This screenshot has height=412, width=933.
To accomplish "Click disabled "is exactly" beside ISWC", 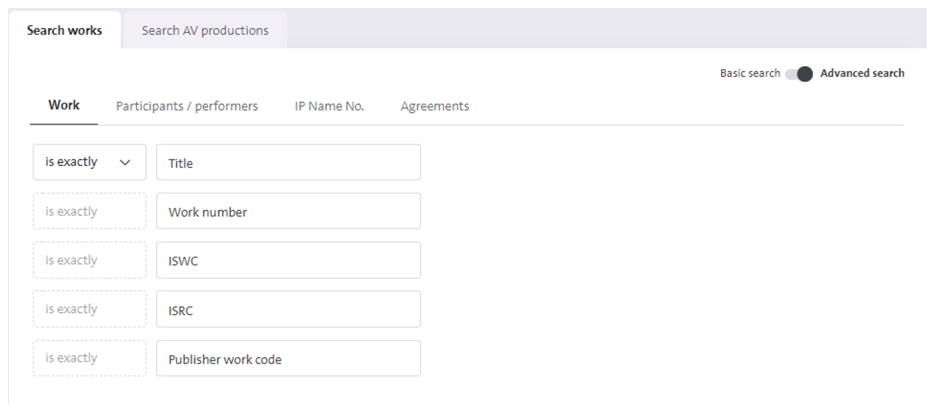I will (89, 260).
